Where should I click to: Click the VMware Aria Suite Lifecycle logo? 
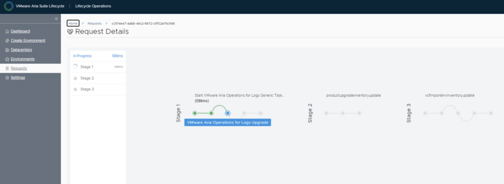[x=9, y=6]
